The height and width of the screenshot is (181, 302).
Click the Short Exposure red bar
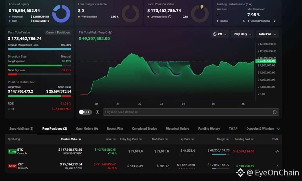click(12, 74)
